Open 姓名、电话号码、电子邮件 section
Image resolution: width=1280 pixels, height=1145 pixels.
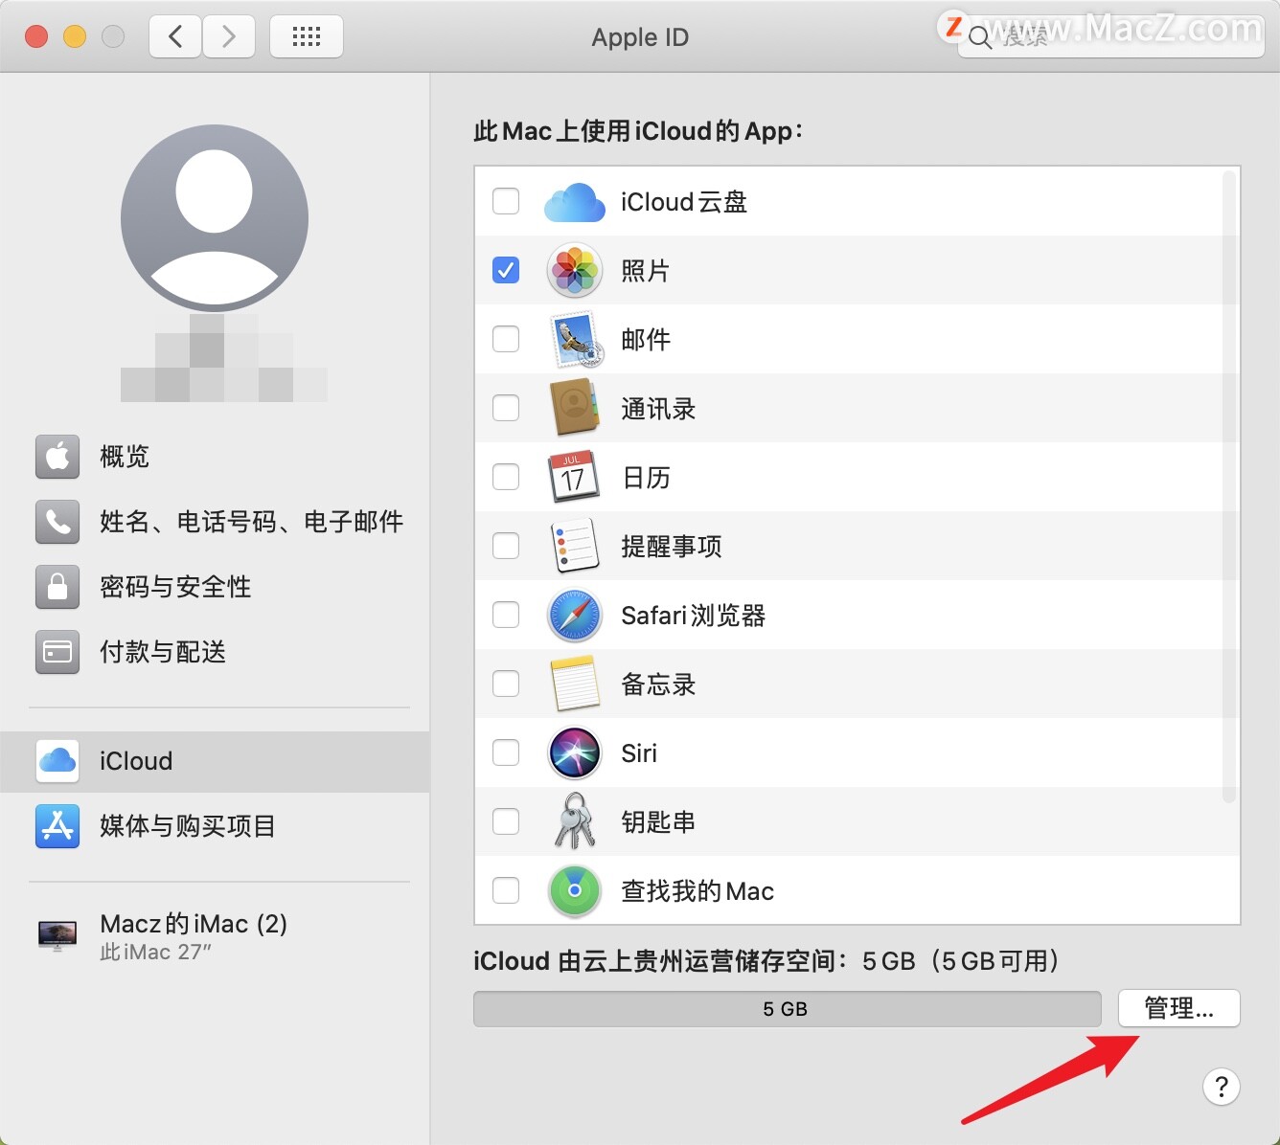pos(215,522)
